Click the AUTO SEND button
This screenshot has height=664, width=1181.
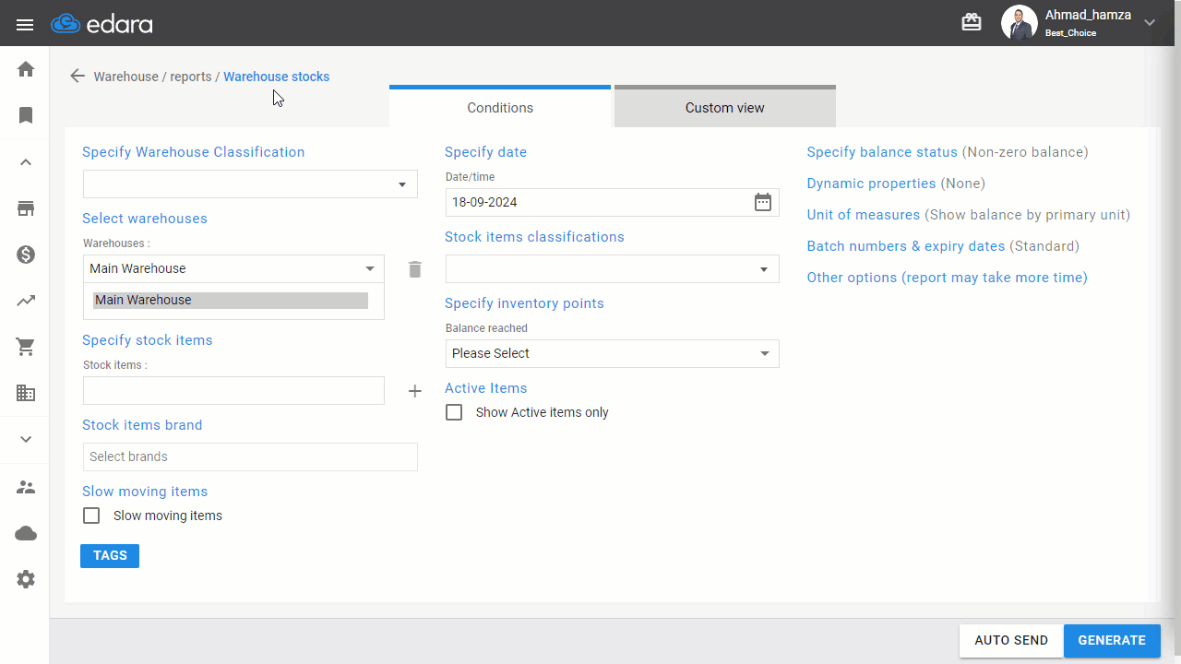(1011, 641)
